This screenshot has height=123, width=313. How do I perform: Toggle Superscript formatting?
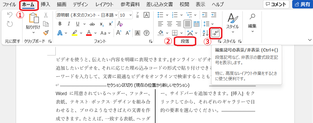[111, 24]
